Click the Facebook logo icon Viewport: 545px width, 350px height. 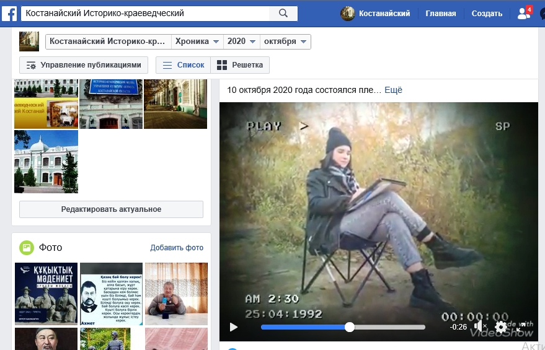pos(9,14)
